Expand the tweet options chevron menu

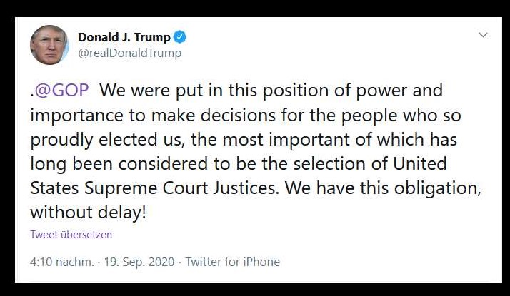pyautogui.click(x=483, y=35)
